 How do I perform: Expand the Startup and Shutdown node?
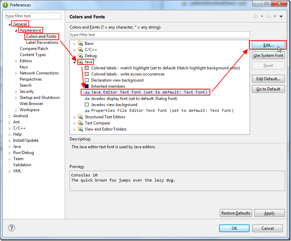click(x=16, y=98)
